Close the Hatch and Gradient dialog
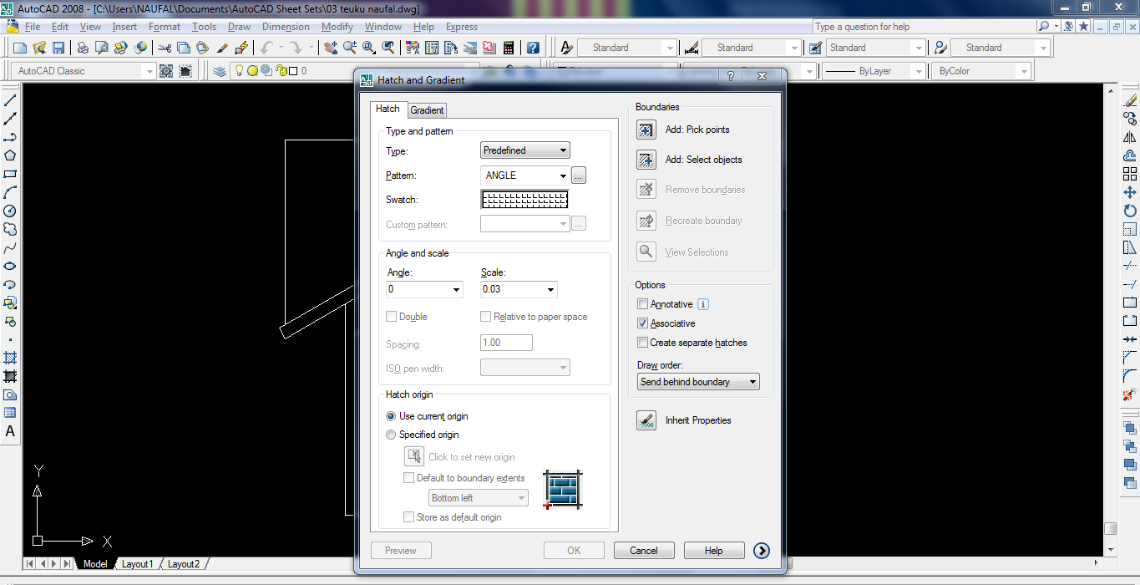 (x=763, y=76)
